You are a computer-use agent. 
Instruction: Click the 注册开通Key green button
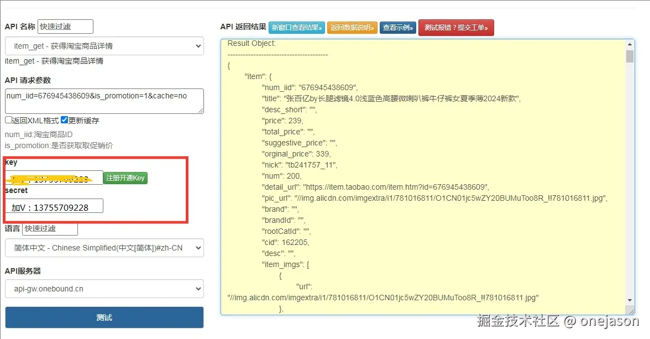[x=125, y=178]
